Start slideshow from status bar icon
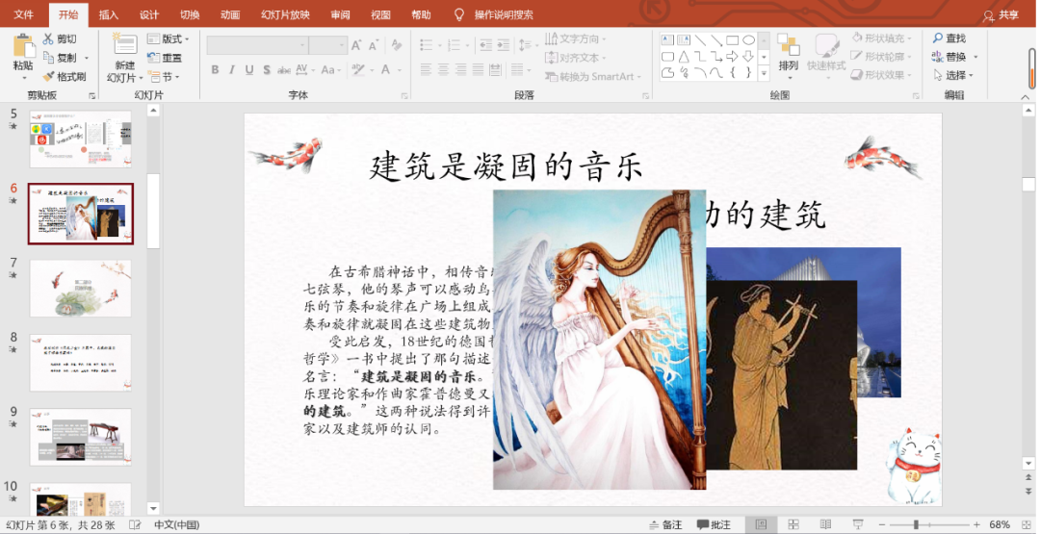Viewport: 1040px width, 534px height. pyautogui.click(x=858, y=524)
